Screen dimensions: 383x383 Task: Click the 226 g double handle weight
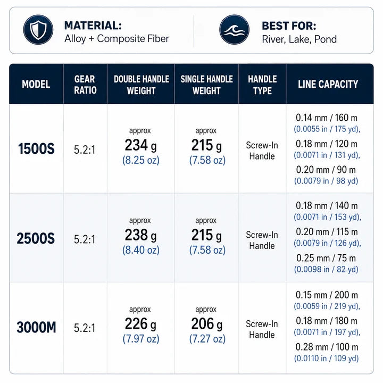(140, 324)
